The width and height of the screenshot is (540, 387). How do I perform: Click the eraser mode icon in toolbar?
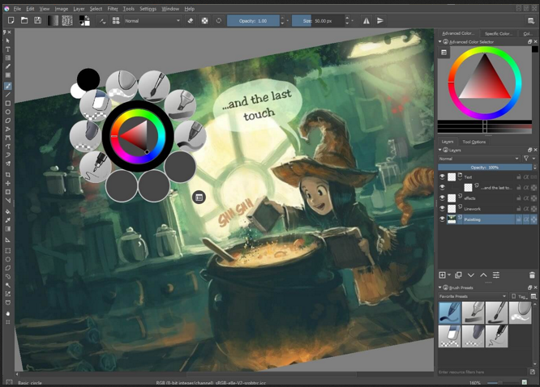click(x=191, y=20)
